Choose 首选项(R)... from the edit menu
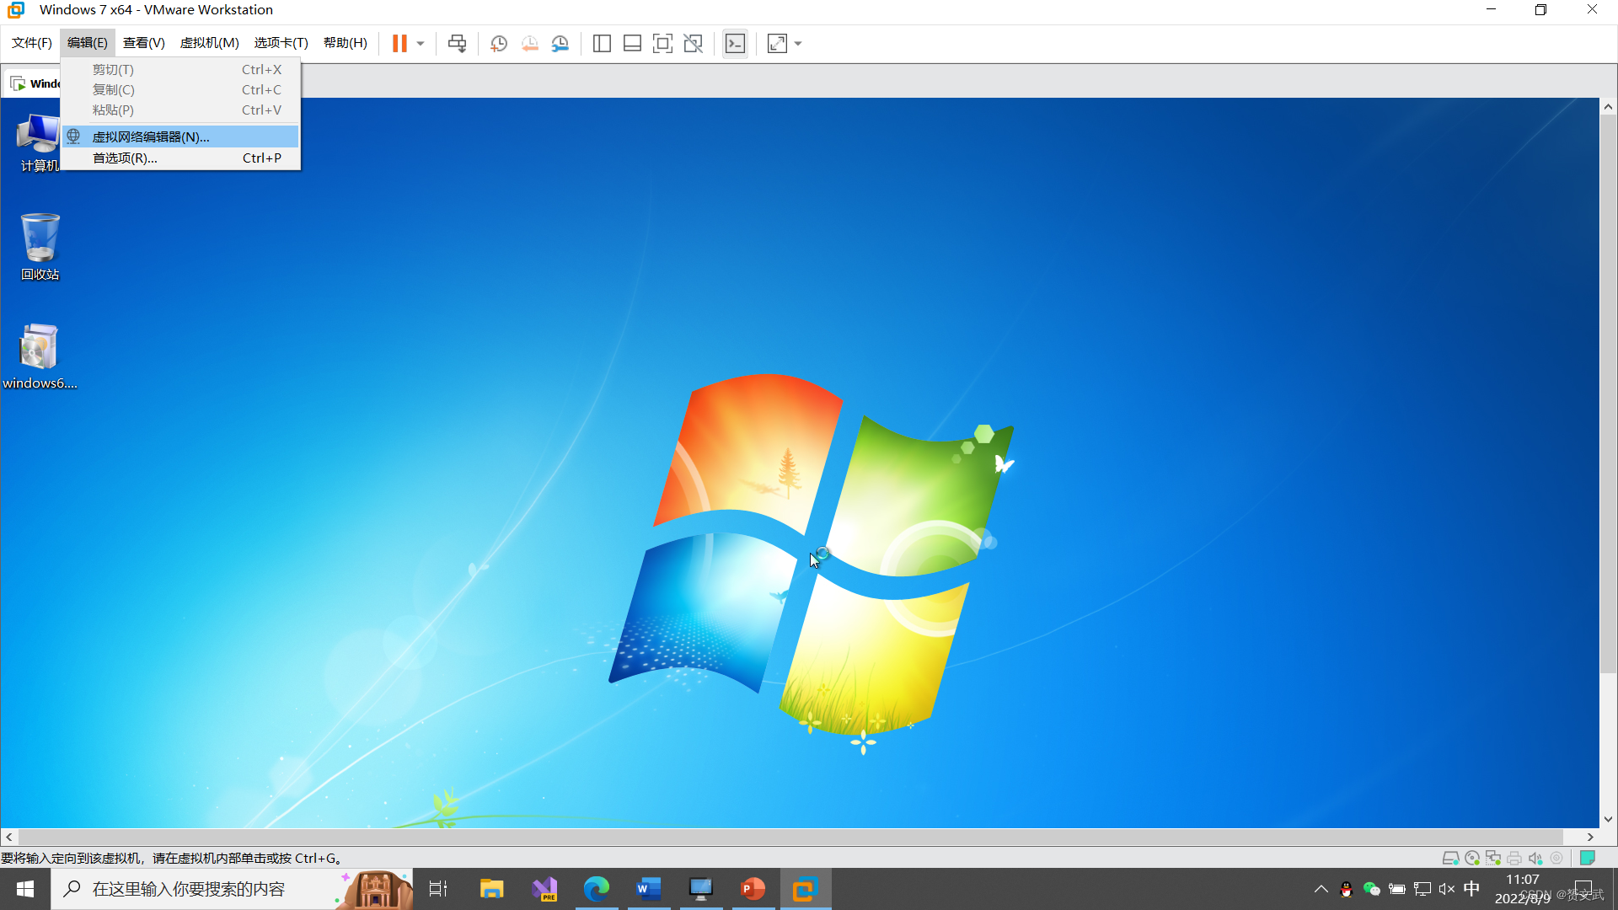This screenshot has width=1618, height=910. click(180, 158)
